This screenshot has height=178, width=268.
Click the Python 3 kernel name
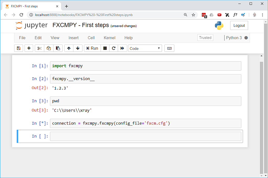pos(234,38)
